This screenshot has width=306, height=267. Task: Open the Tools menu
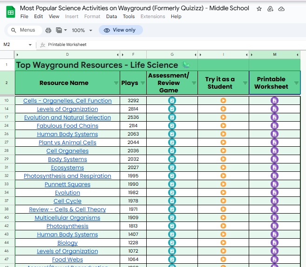tap(129, 17)
